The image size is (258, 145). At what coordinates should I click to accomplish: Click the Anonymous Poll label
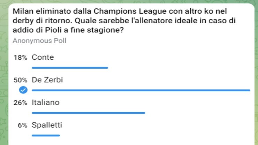pos(39,41)
